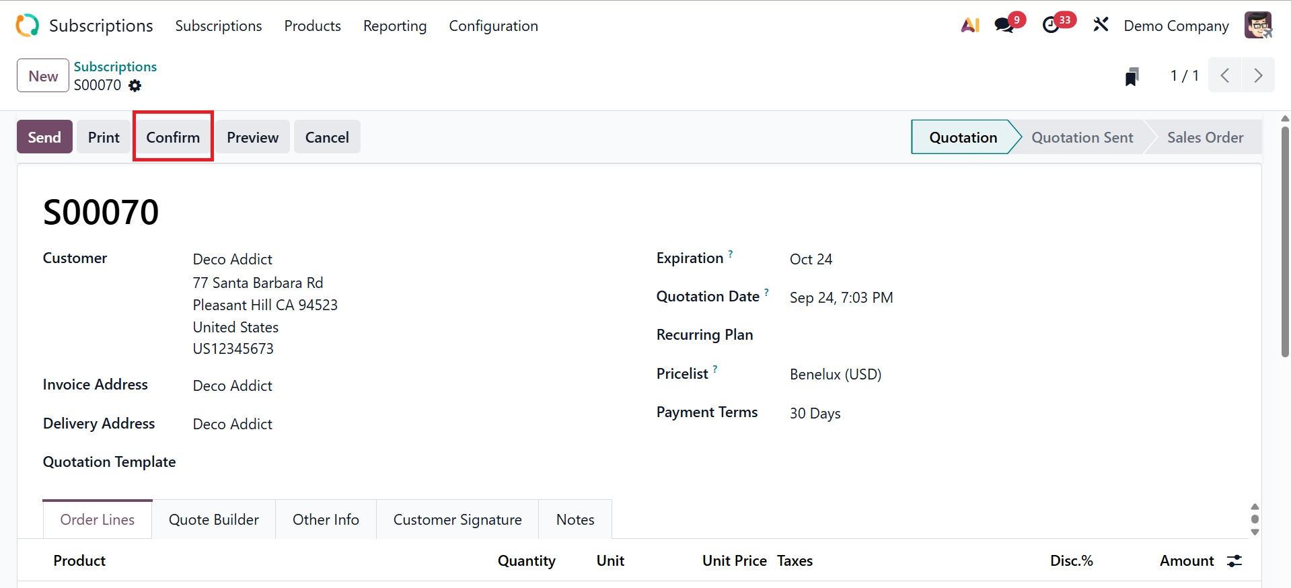Switch to the Customer Signature tab

[x=457, y=519]
